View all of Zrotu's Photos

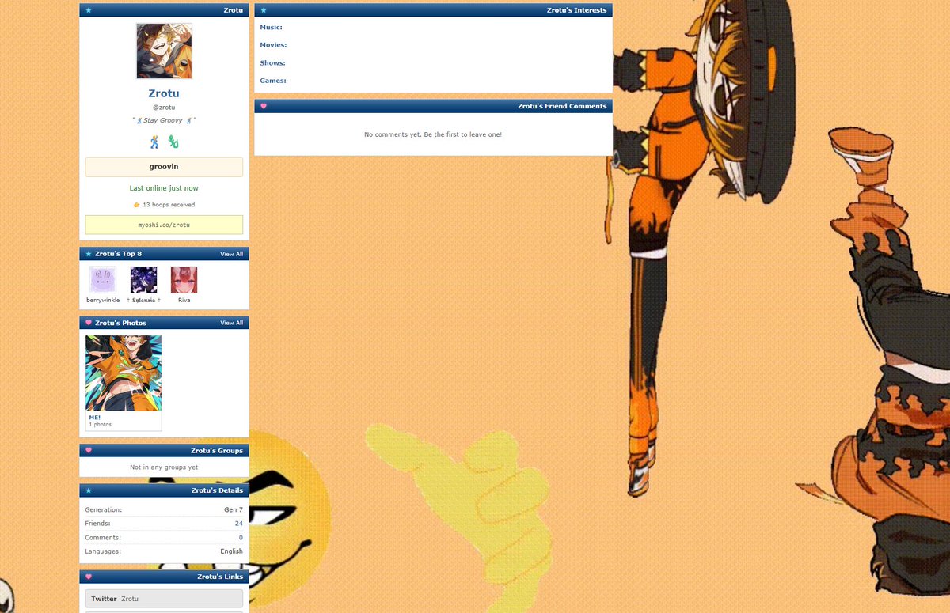click(232, 323)
